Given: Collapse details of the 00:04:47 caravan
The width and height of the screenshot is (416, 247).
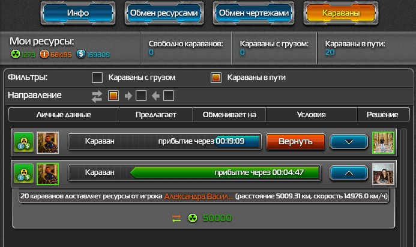Looking at the screenshot, I should (x=349, y=173).
